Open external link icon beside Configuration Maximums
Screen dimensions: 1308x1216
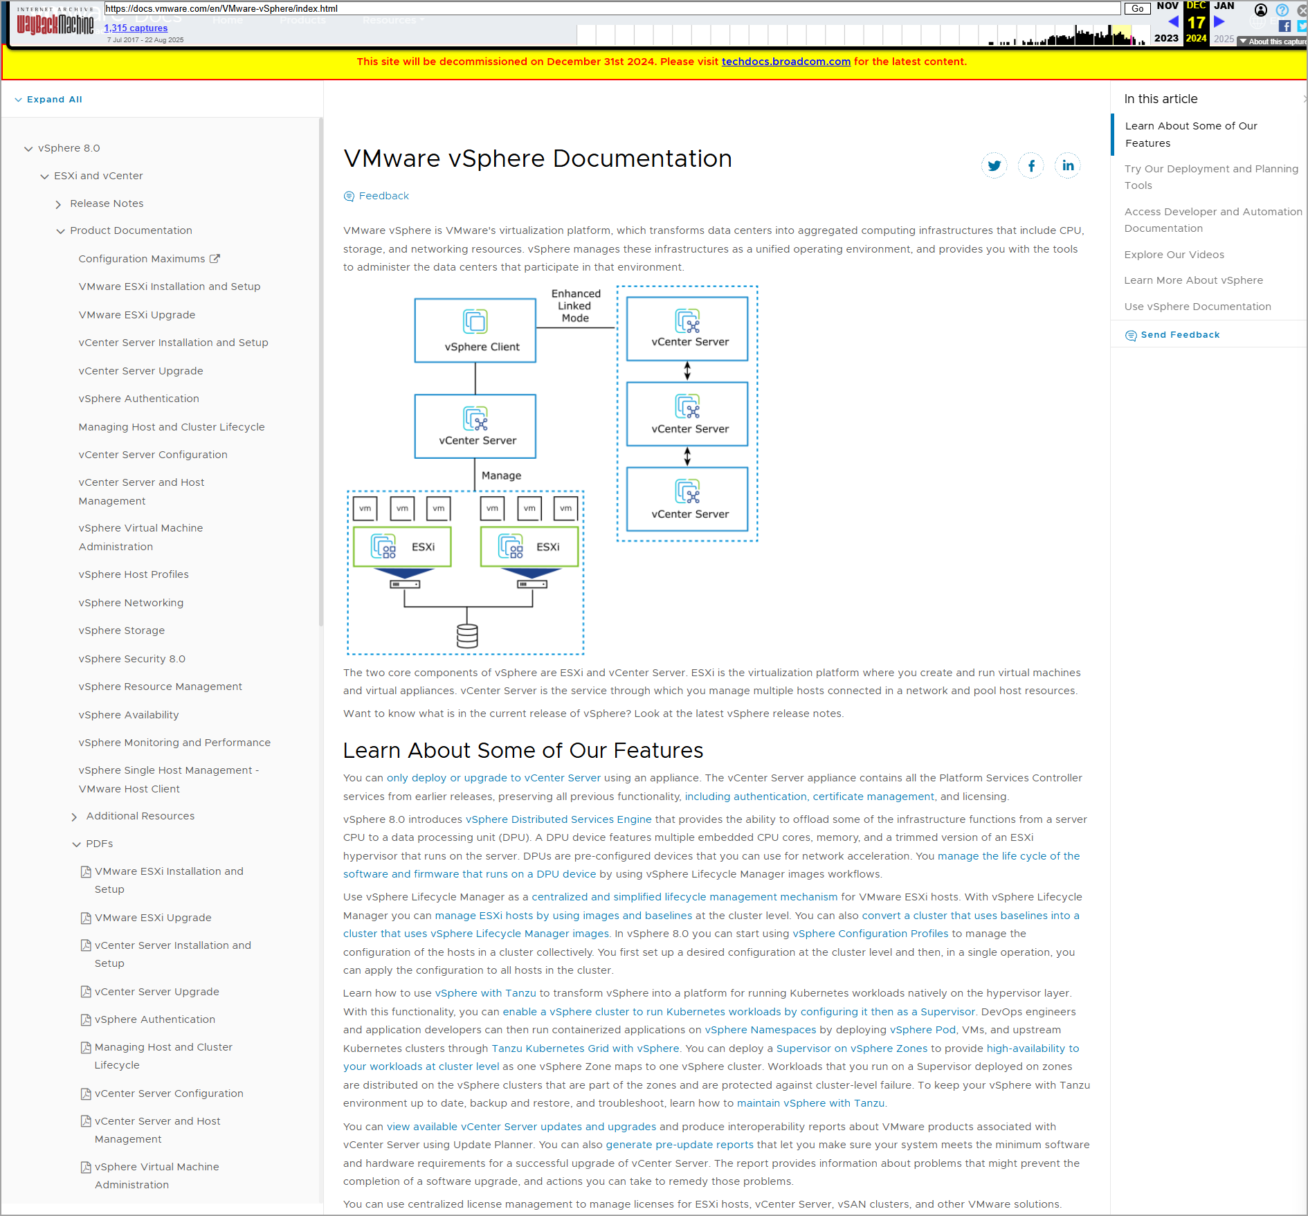click(215, 259)
